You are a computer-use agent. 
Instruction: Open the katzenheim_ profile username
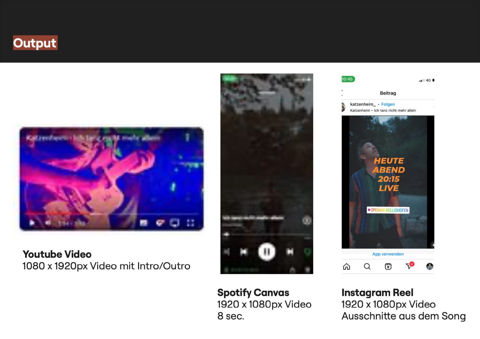click(x=363, y=105)
